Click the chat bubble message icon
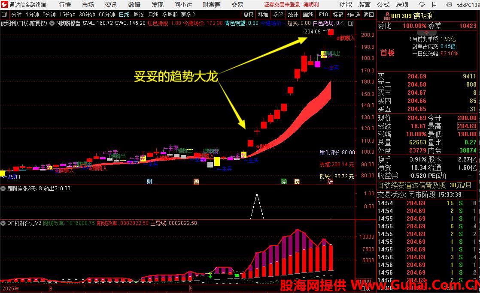480x293 pixels. point(422,5)
